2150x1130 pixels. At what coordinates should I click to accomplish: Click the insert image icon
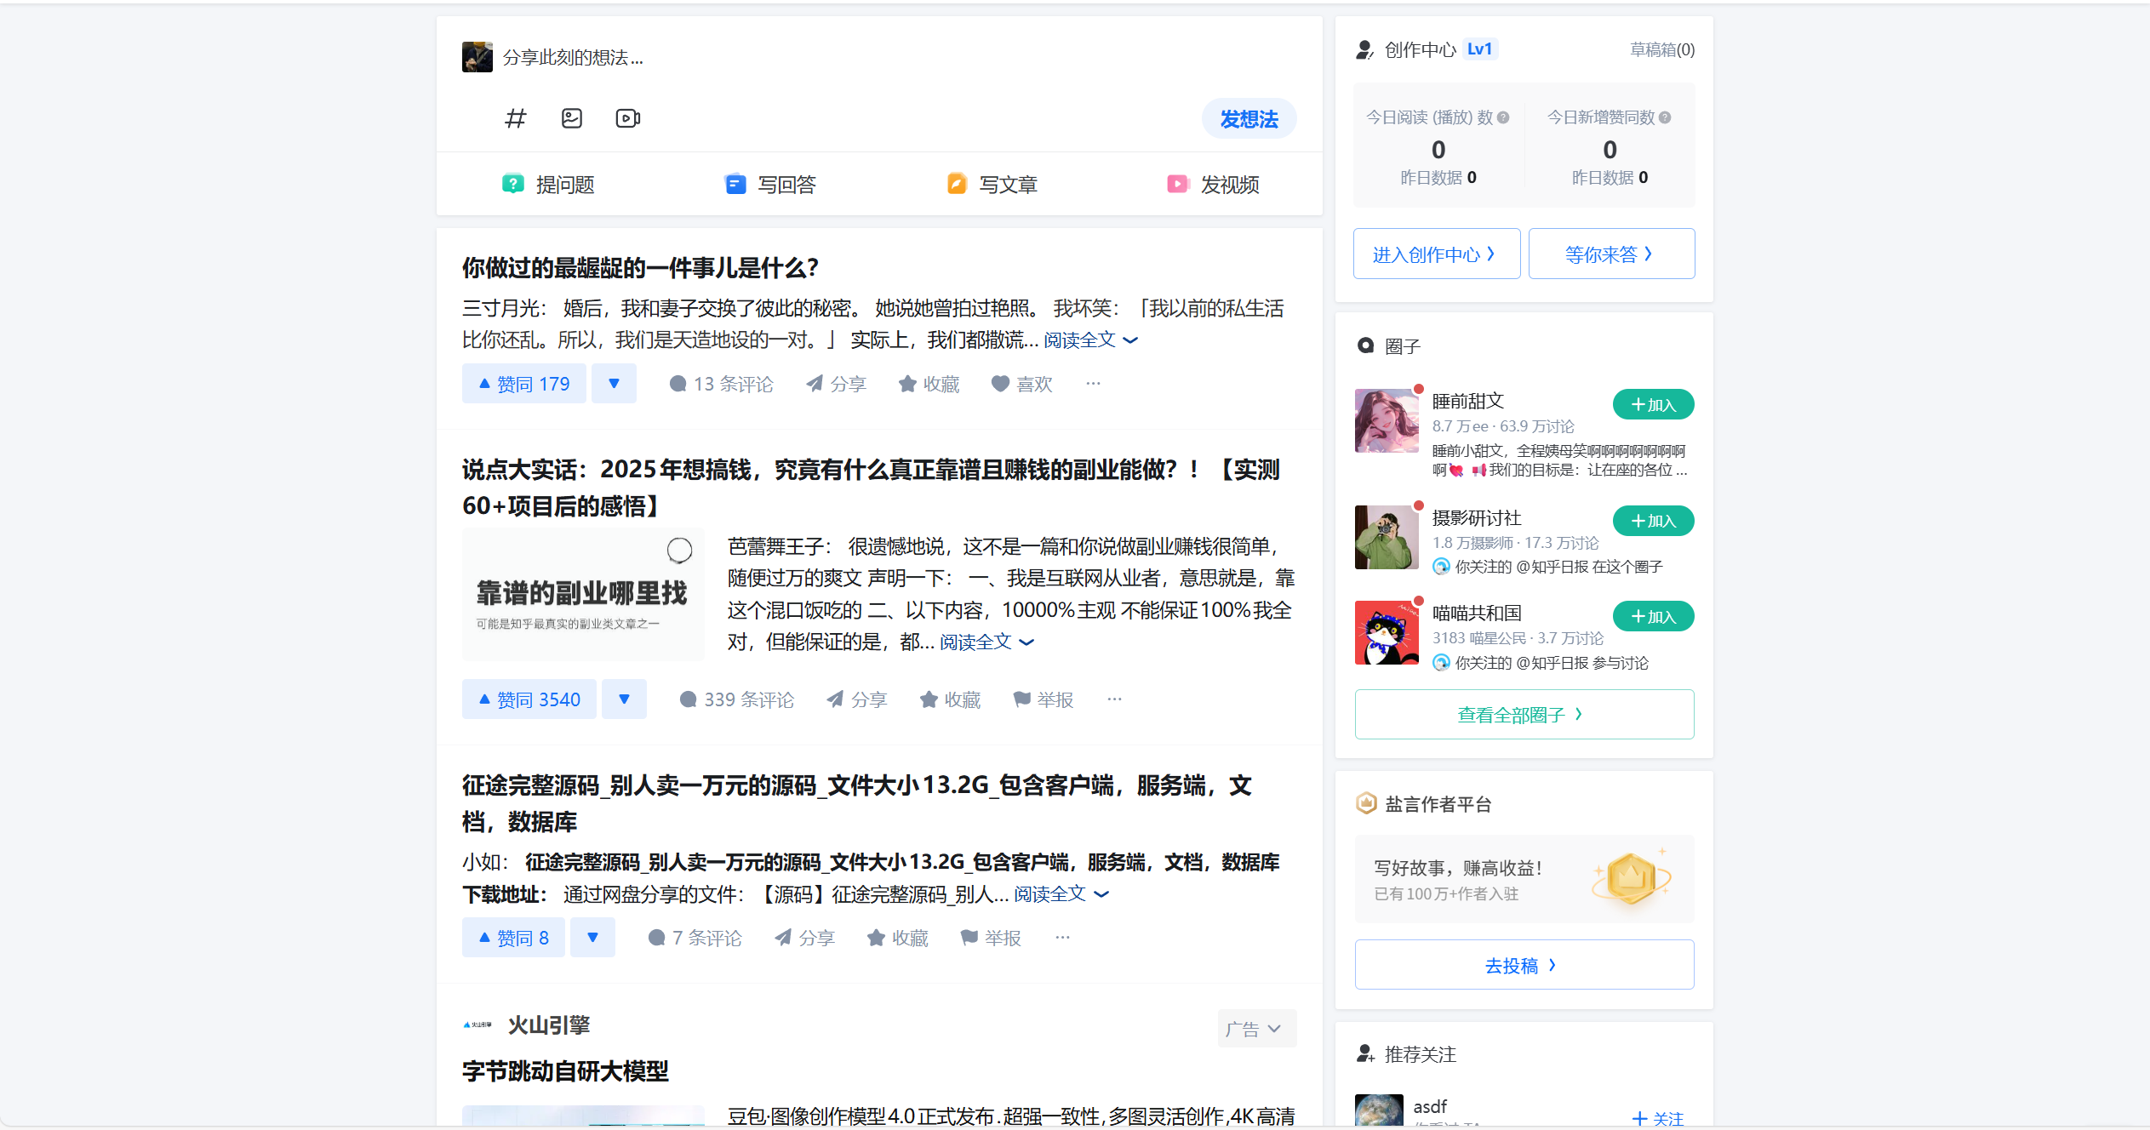(x=572, y=118)
